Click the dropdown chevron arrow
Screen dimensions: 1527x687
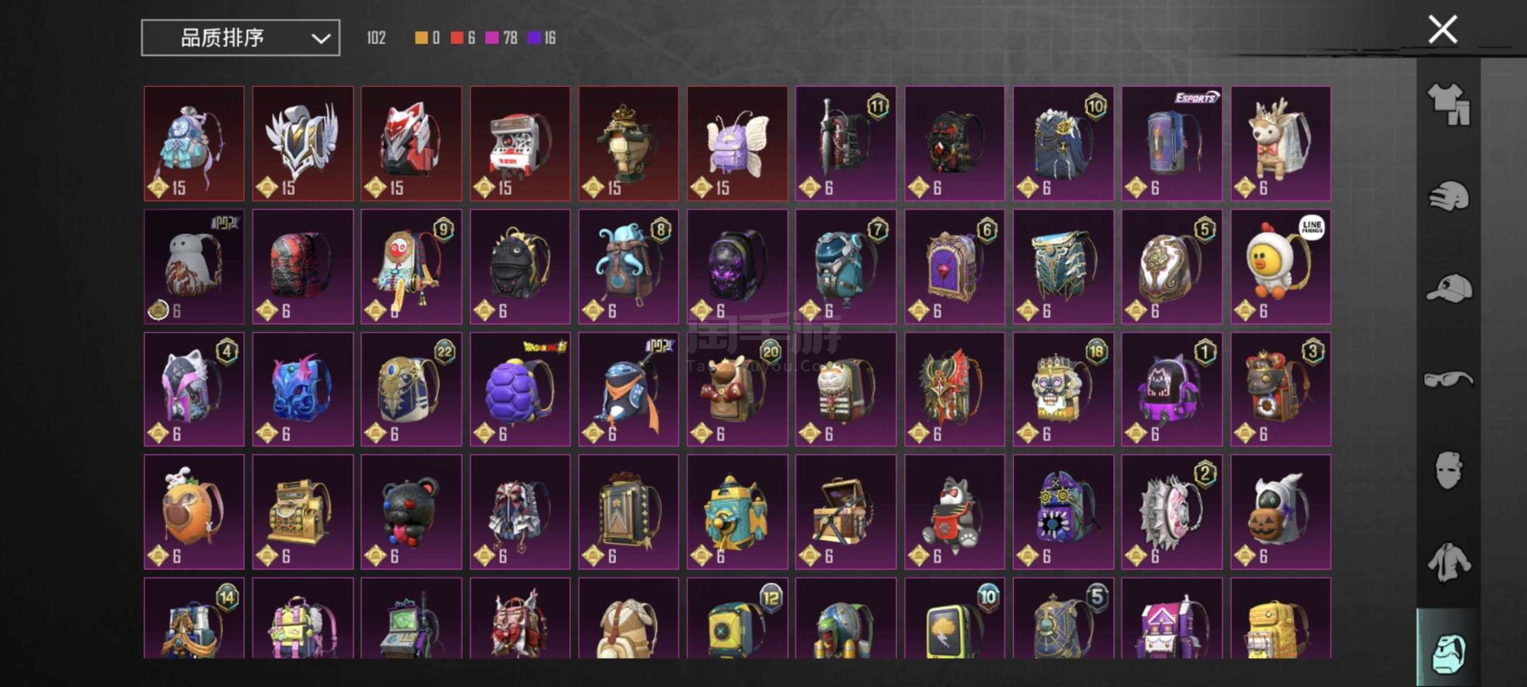321,39
